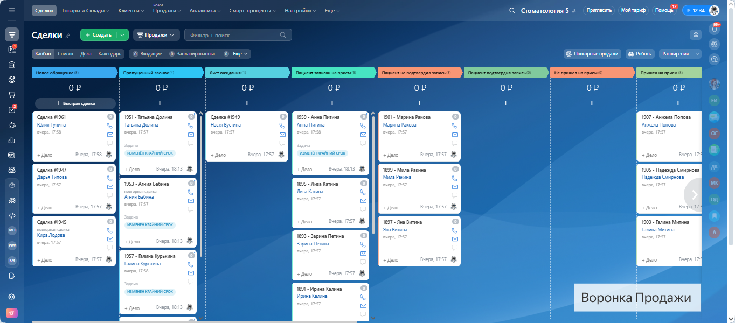
Task: Click the shopping cart icon in left sidebar
Action: click(x=12, y=95)
